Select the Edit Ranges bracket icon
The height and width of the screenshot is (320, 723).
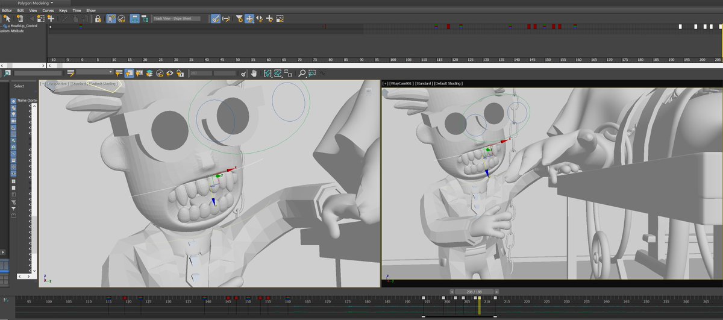point(227,19)
